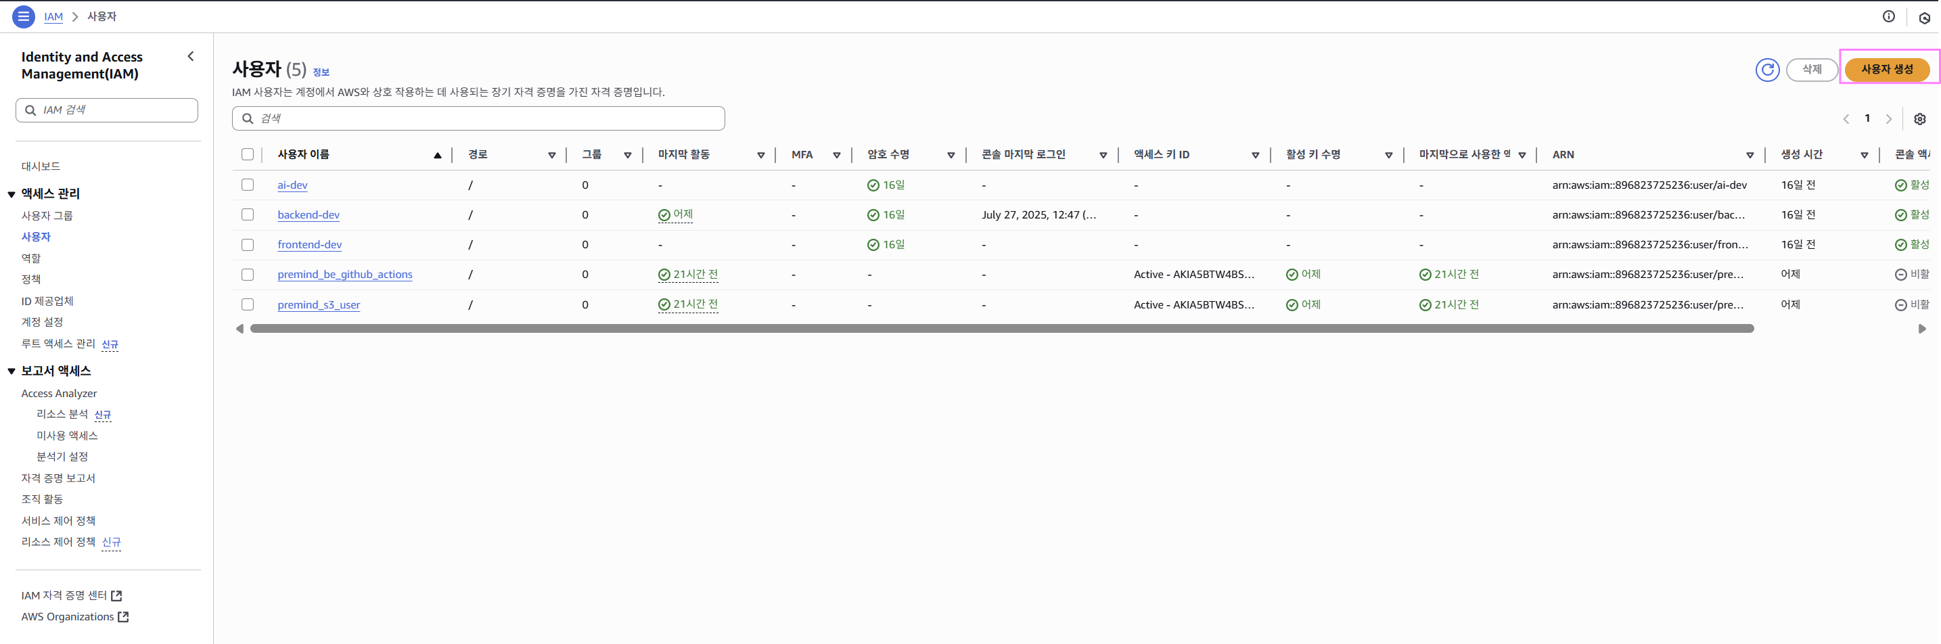The height and width of the screenshot is (644, 1941).
Task: Open 루트 액세스 관리 in the sidebar
Action: tap(58, 344)
